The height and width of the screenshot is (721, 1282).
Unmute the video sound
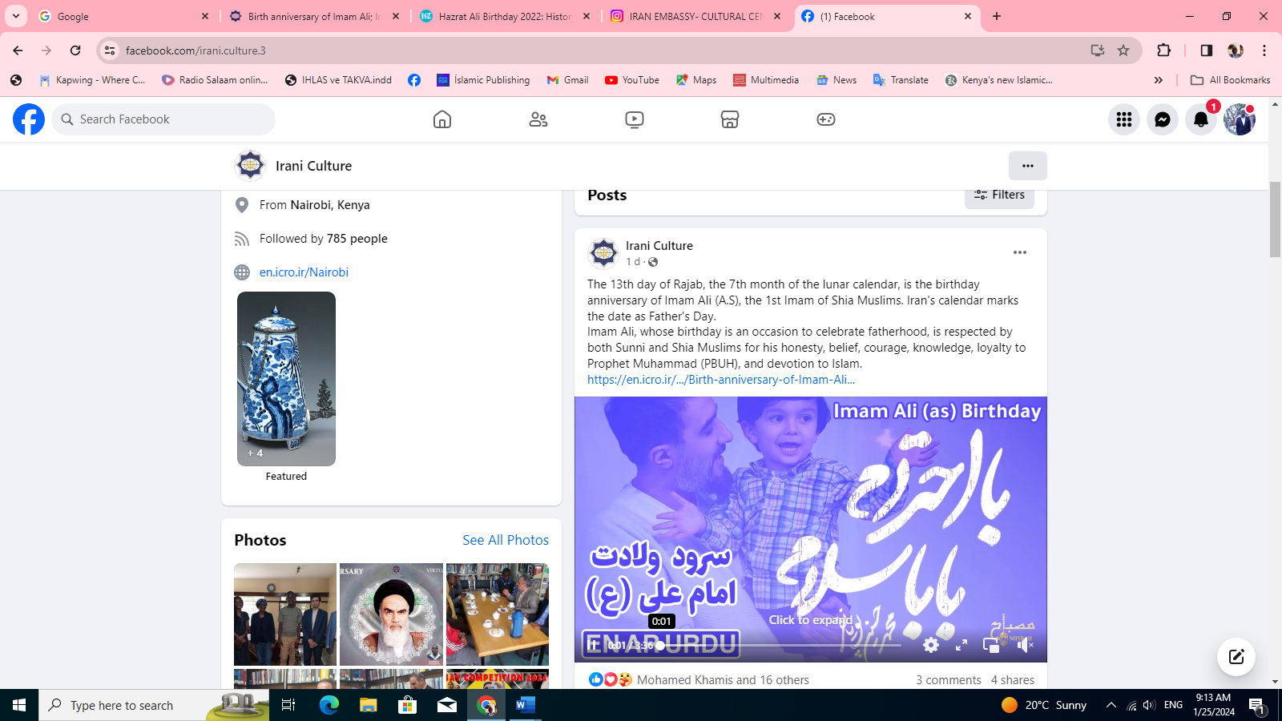coord(1025,645)
